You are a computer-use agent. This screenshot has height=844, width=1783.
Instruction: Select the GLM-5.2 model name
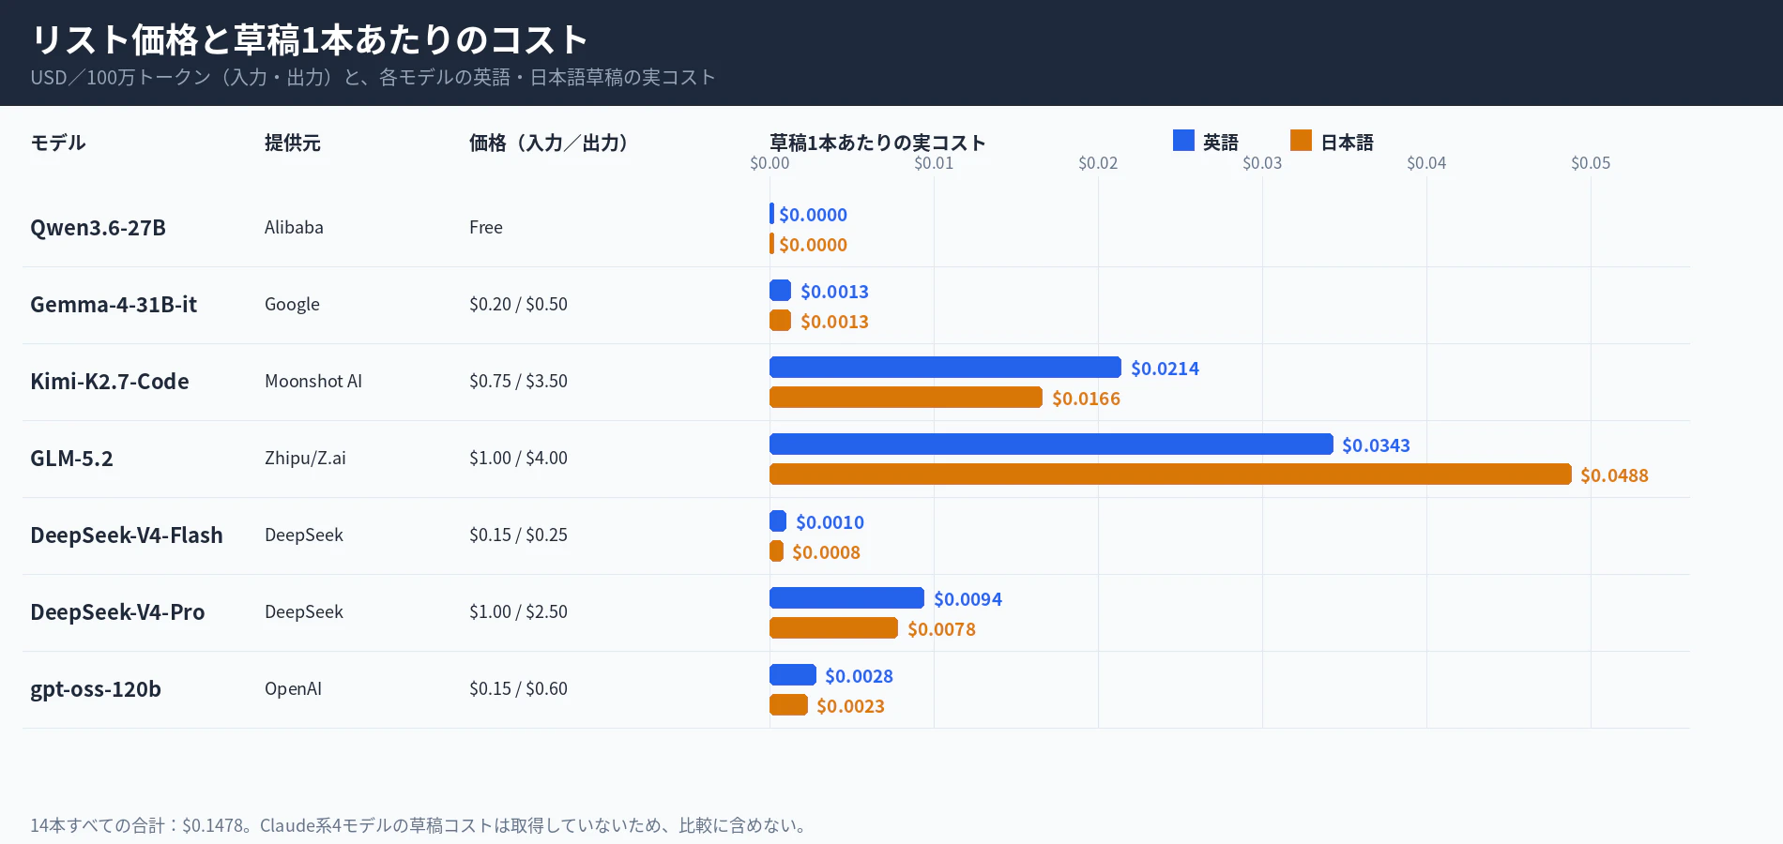point(71,459)
